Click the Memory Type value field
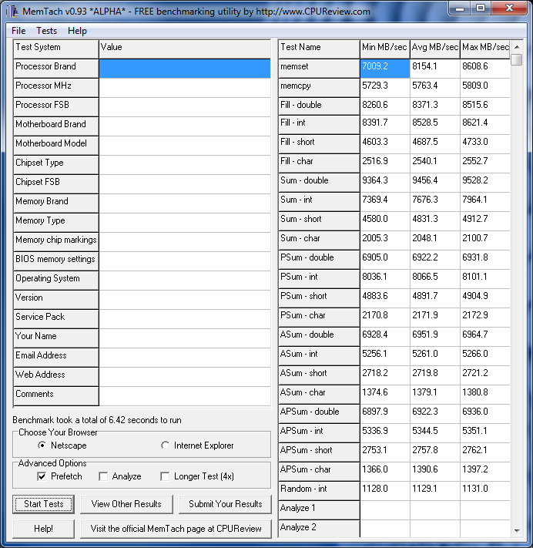This screenshot has height=548, width=533. (x=185, y=223)
